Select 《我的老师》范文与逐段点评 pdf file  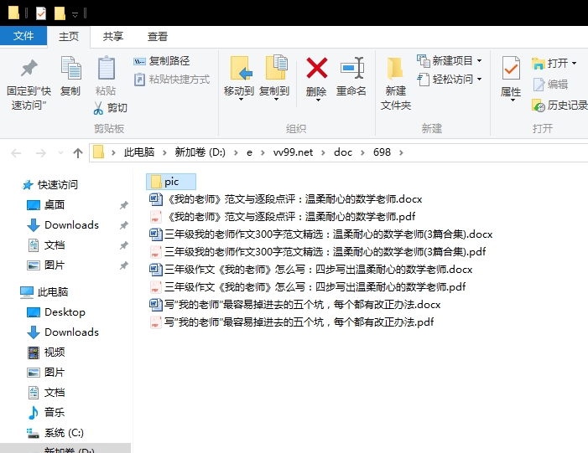pos(283,216)
